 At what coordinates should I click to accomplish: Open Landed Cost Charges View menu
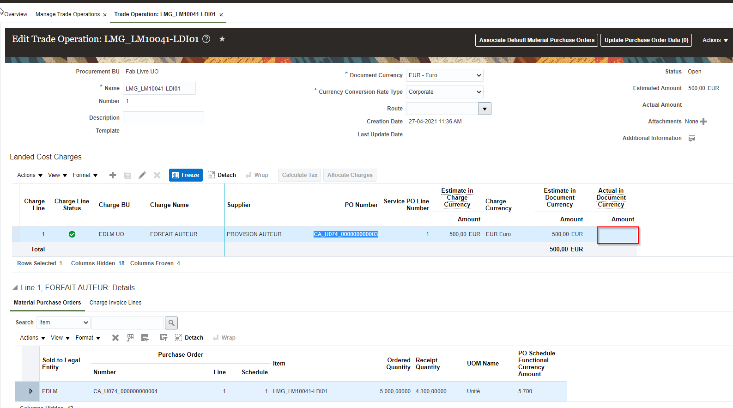[58, 175]
